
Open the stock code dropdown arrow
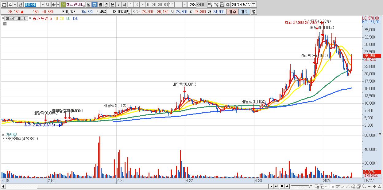[43, 5]
